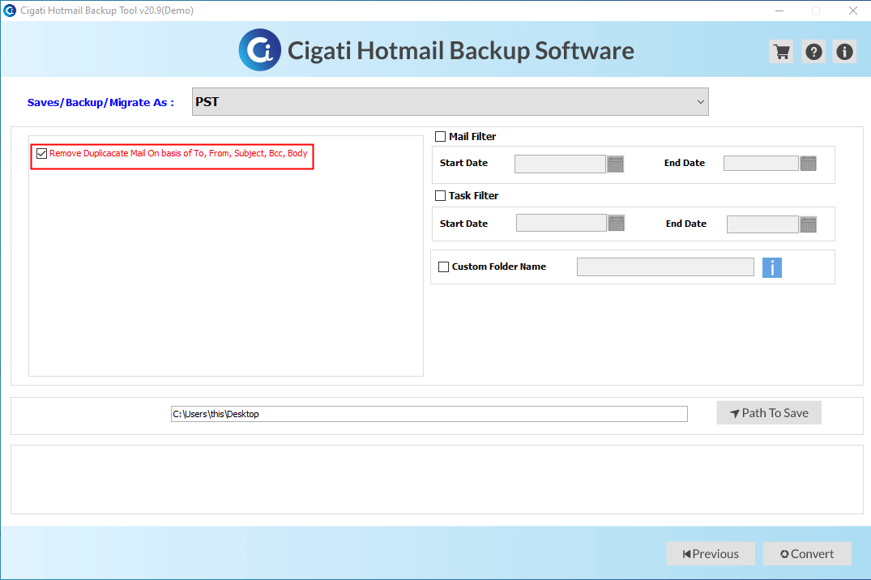Open Task Filter End Date calendar picker
Image resolution: width=871 pixels, height=580 pixels.
coord(809,224)
